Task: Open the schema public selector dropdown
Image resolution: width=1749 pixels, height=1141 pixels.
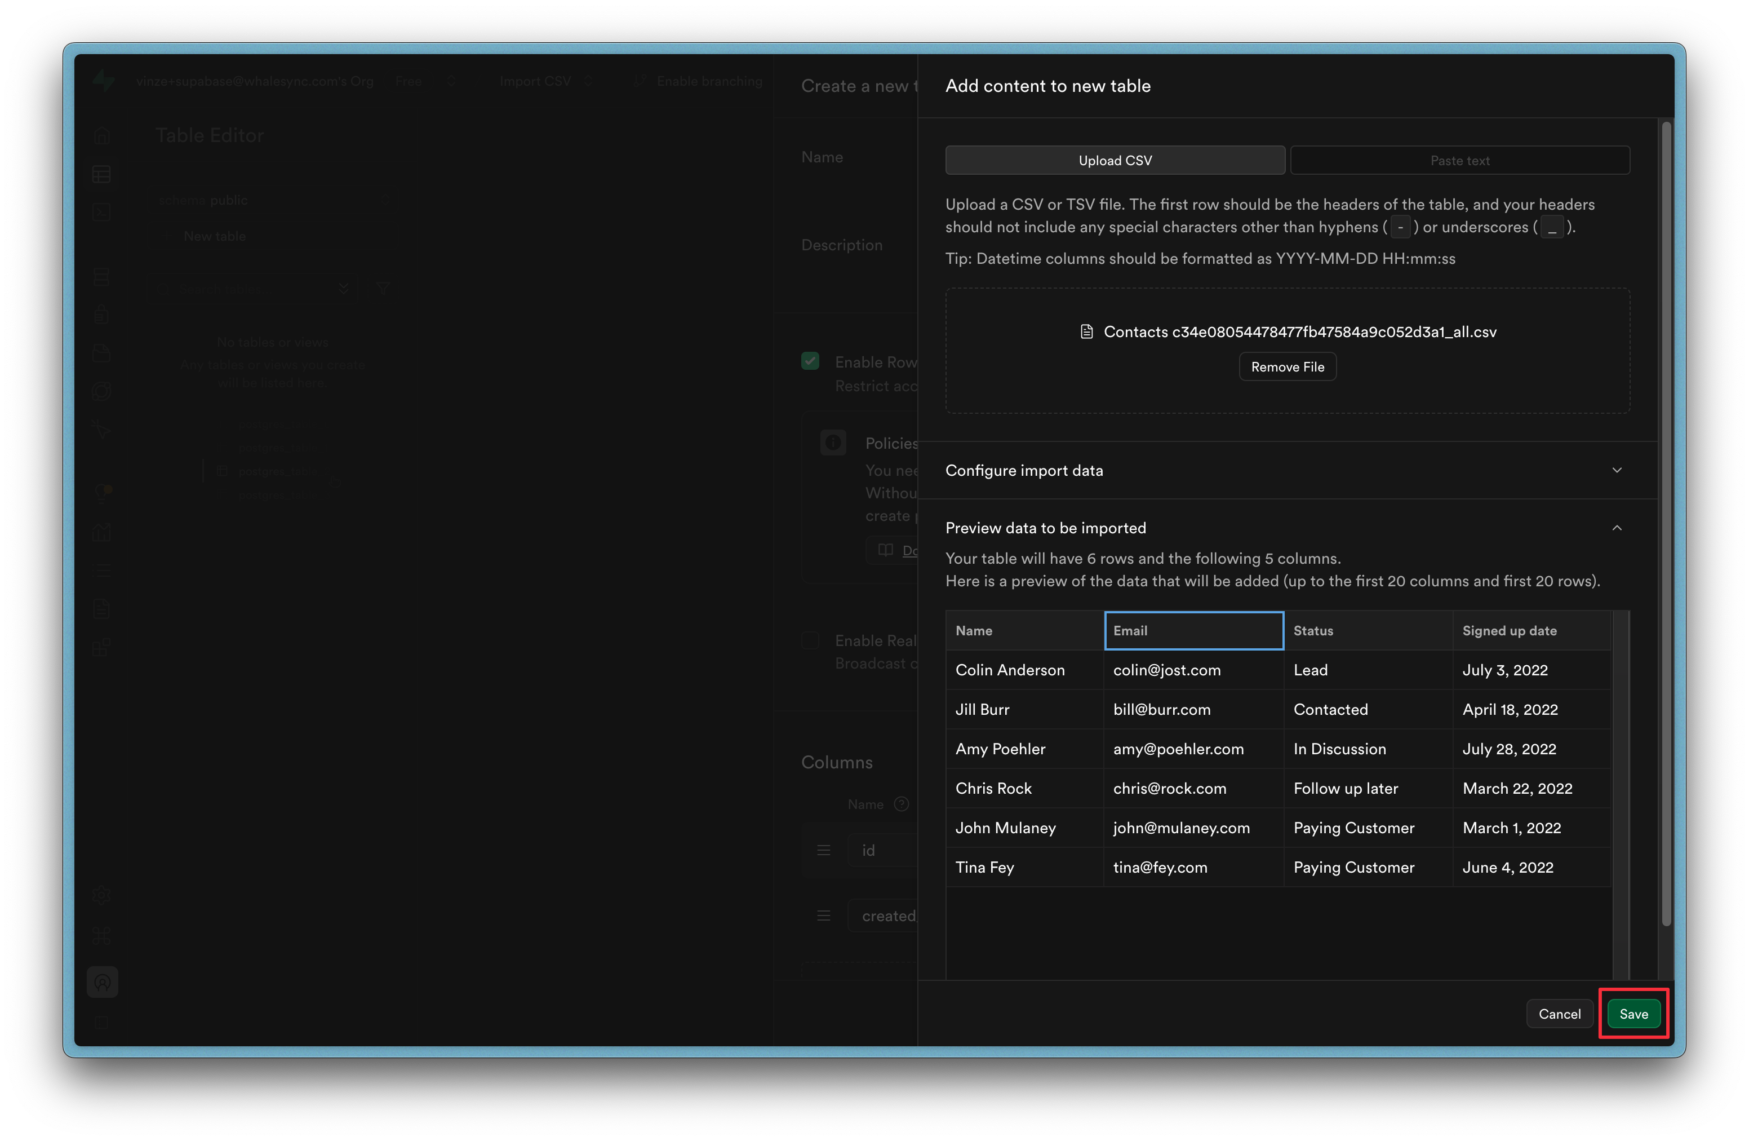Action: (x=272, y=200)
